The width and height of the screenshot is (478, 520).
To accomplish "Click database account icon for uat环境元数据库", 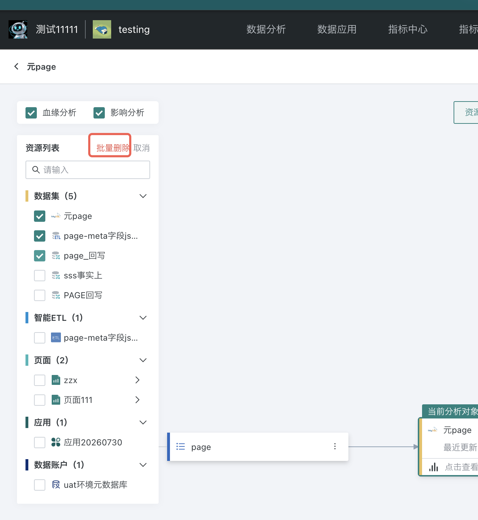I will (56, 485).
